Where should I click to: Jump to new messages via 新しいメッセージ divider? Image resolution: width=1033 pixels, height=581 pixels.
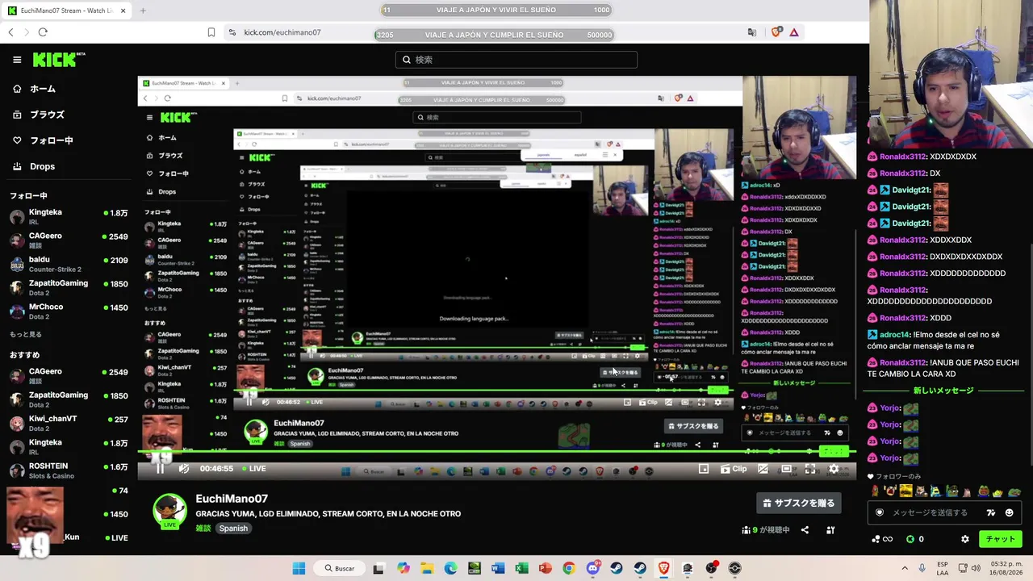pyautogui.click(x=943, y=391)
